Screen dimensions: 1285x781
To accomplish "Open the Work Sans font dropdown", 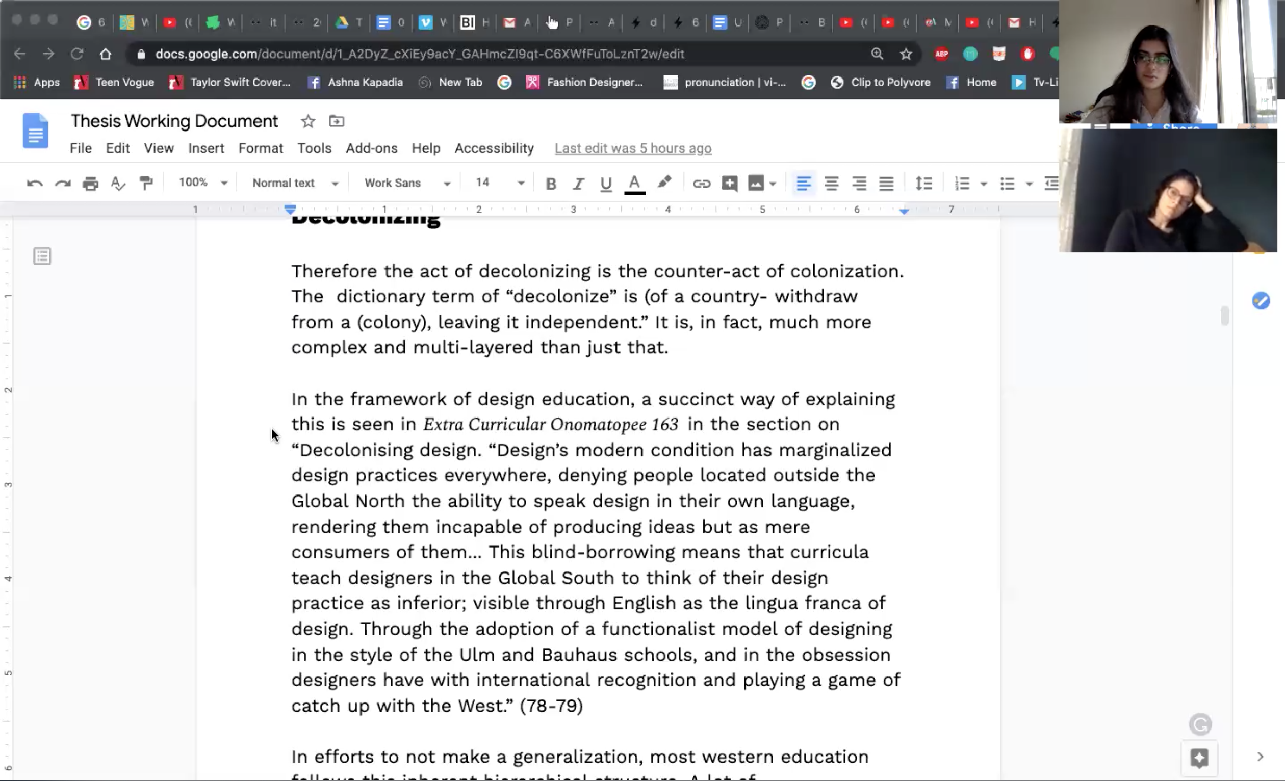I will (x=407, y=183).
